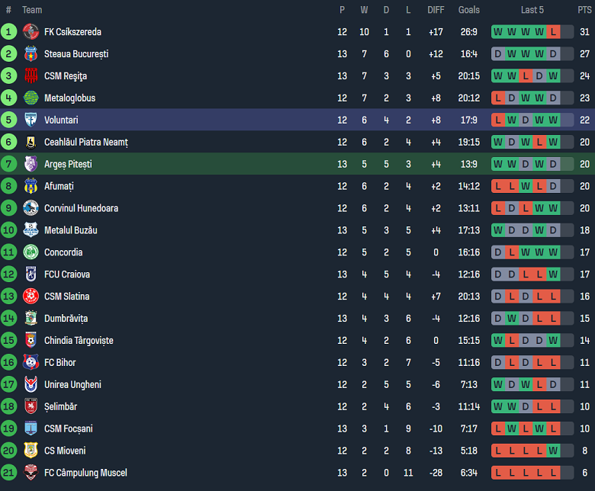This screenshot has width=595, height=491.
Task: Click rank 1 position badge
Action: (x=8, y=32)
